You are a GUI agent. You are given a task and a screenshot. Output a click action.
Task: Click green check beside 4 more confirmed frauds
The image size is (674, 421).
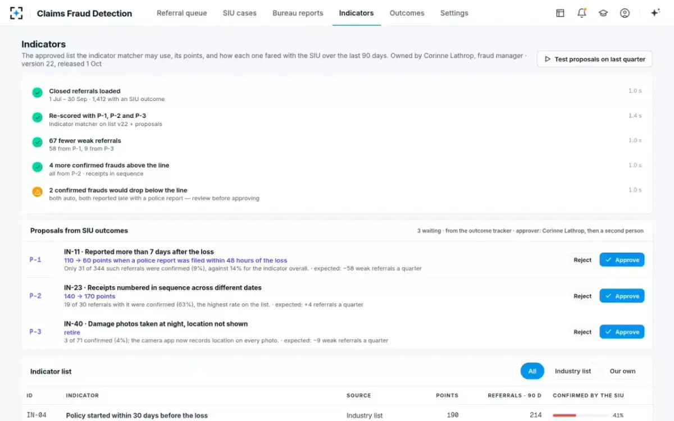pos(37,167)
